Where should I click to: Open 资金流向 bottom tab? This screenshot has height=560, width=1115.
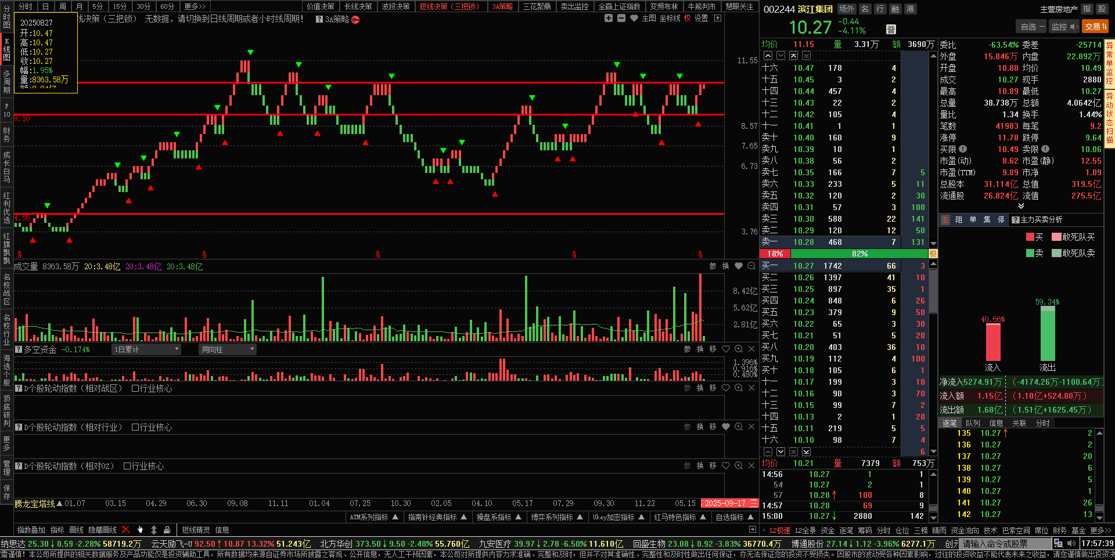pos(965,530)
